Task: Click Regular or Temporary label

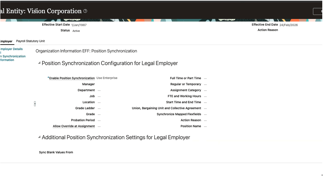Action: point(186,84)
